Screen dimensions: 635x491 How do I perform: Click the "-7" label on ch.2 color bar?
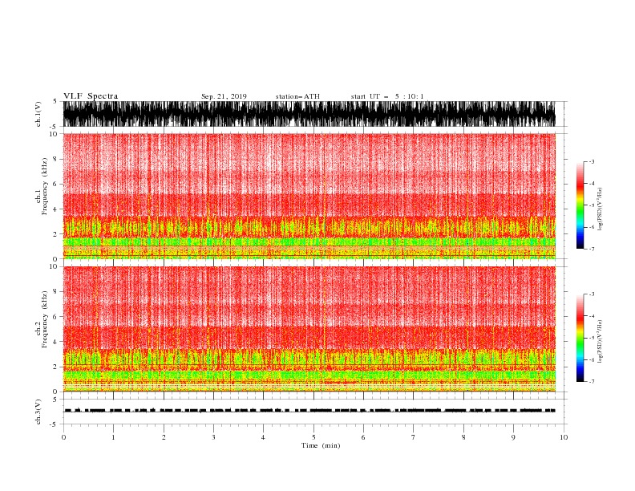pos(591,382)
